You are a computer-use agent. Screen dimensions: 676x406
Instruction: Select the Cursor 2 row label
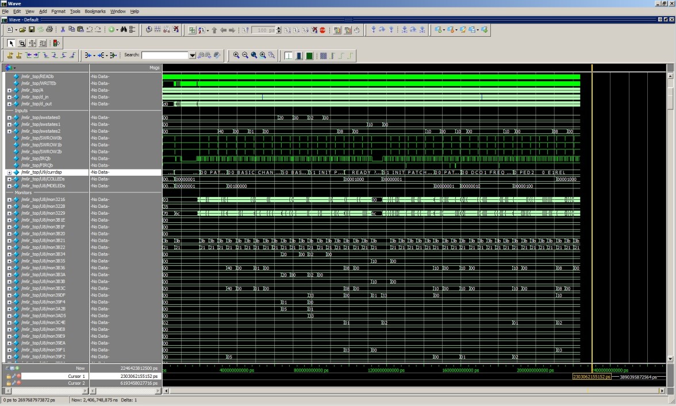(x=76, y=383)
